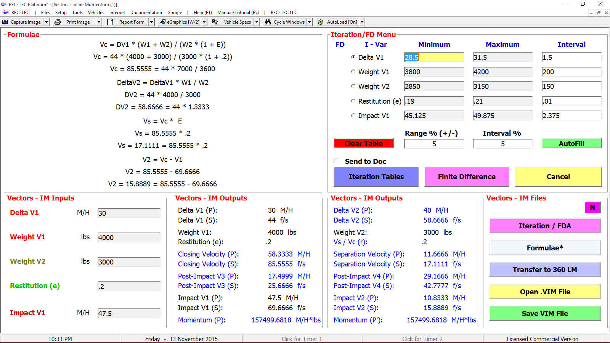Click the Range % (+/-) field
Viewport: 610px width, 343px height.
(434, 144)
